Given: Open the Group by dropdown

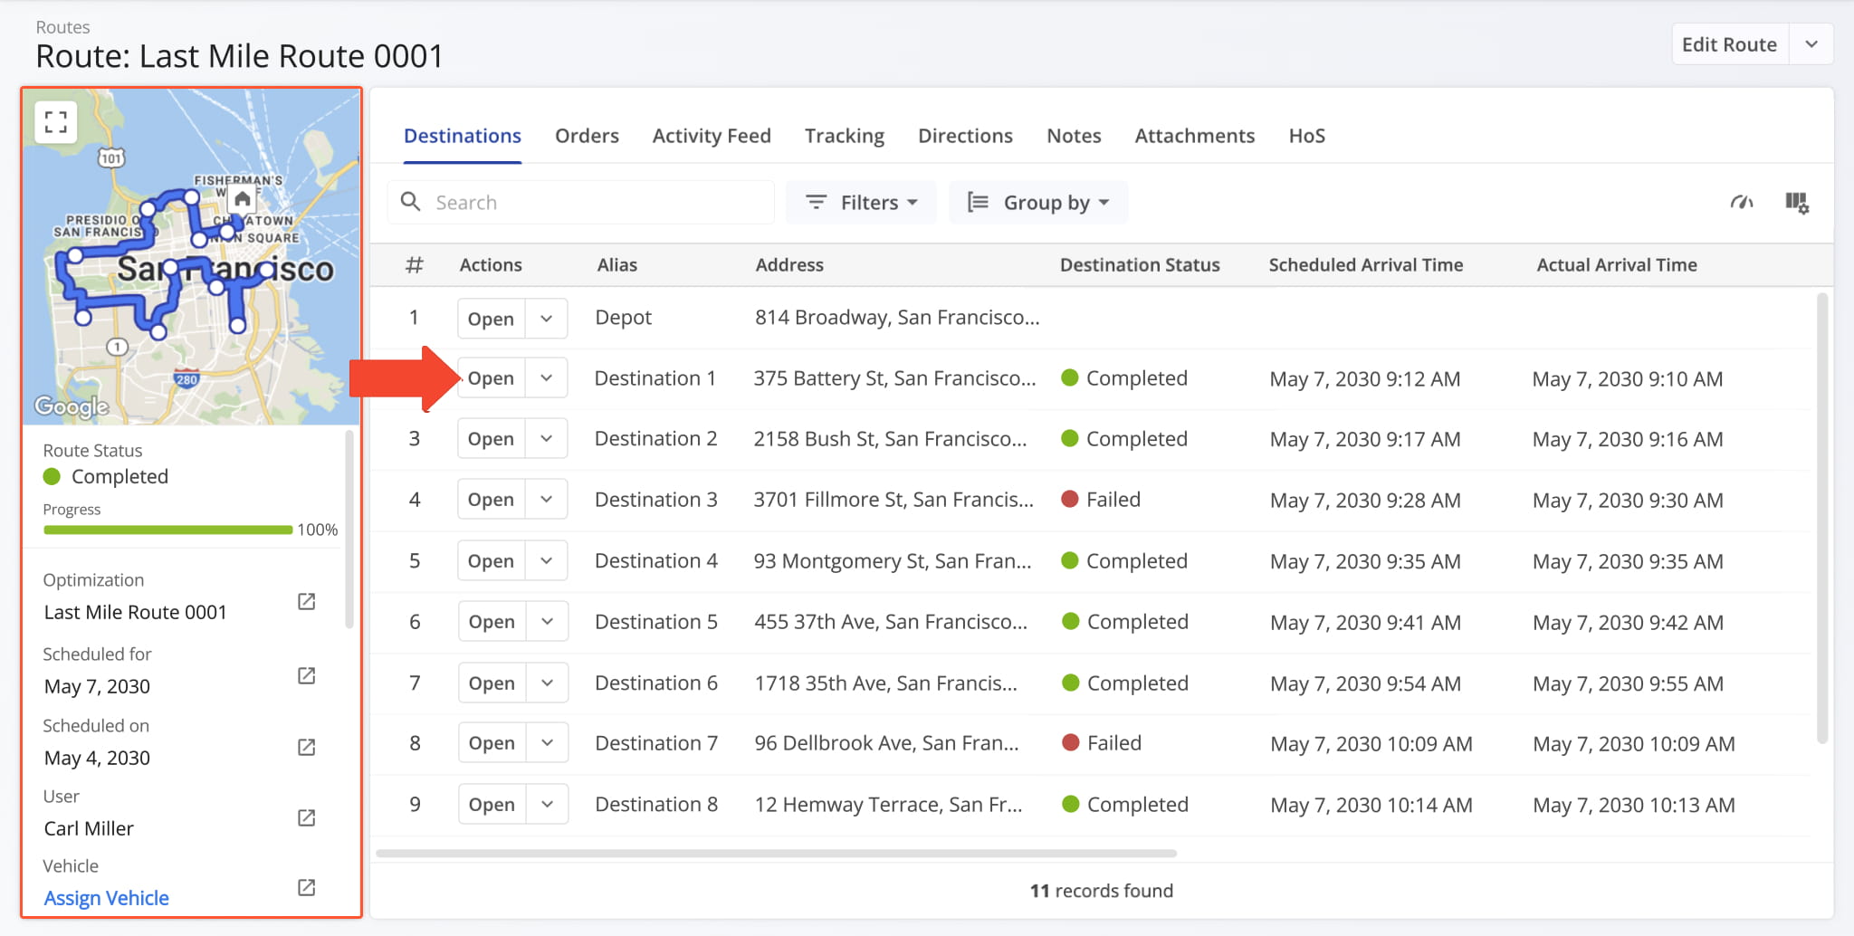Looking at the screenshot, I should click(x=1037, y=203).
